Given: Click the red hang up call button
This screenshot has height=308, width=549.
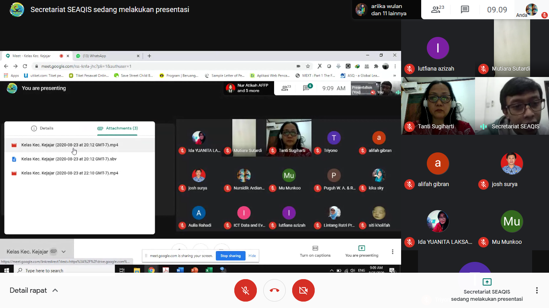Looking at the screenshot, I should click(x=274, y=290).
